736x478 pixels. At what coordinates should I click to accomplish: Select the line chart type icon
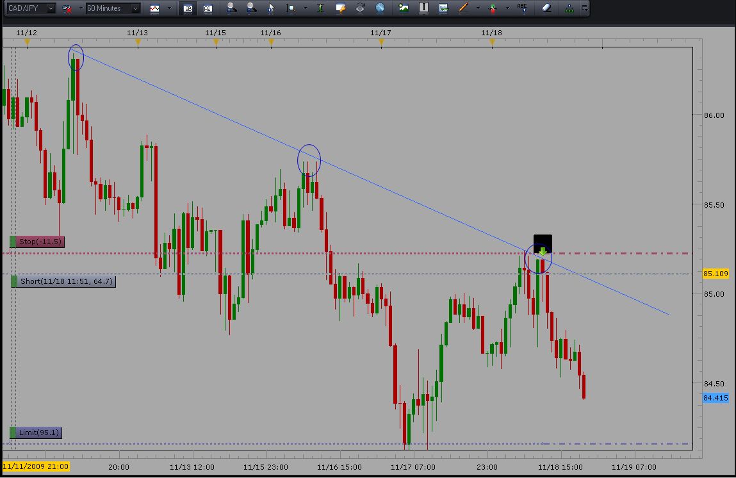pyautogui.click(x=155, y=8)
